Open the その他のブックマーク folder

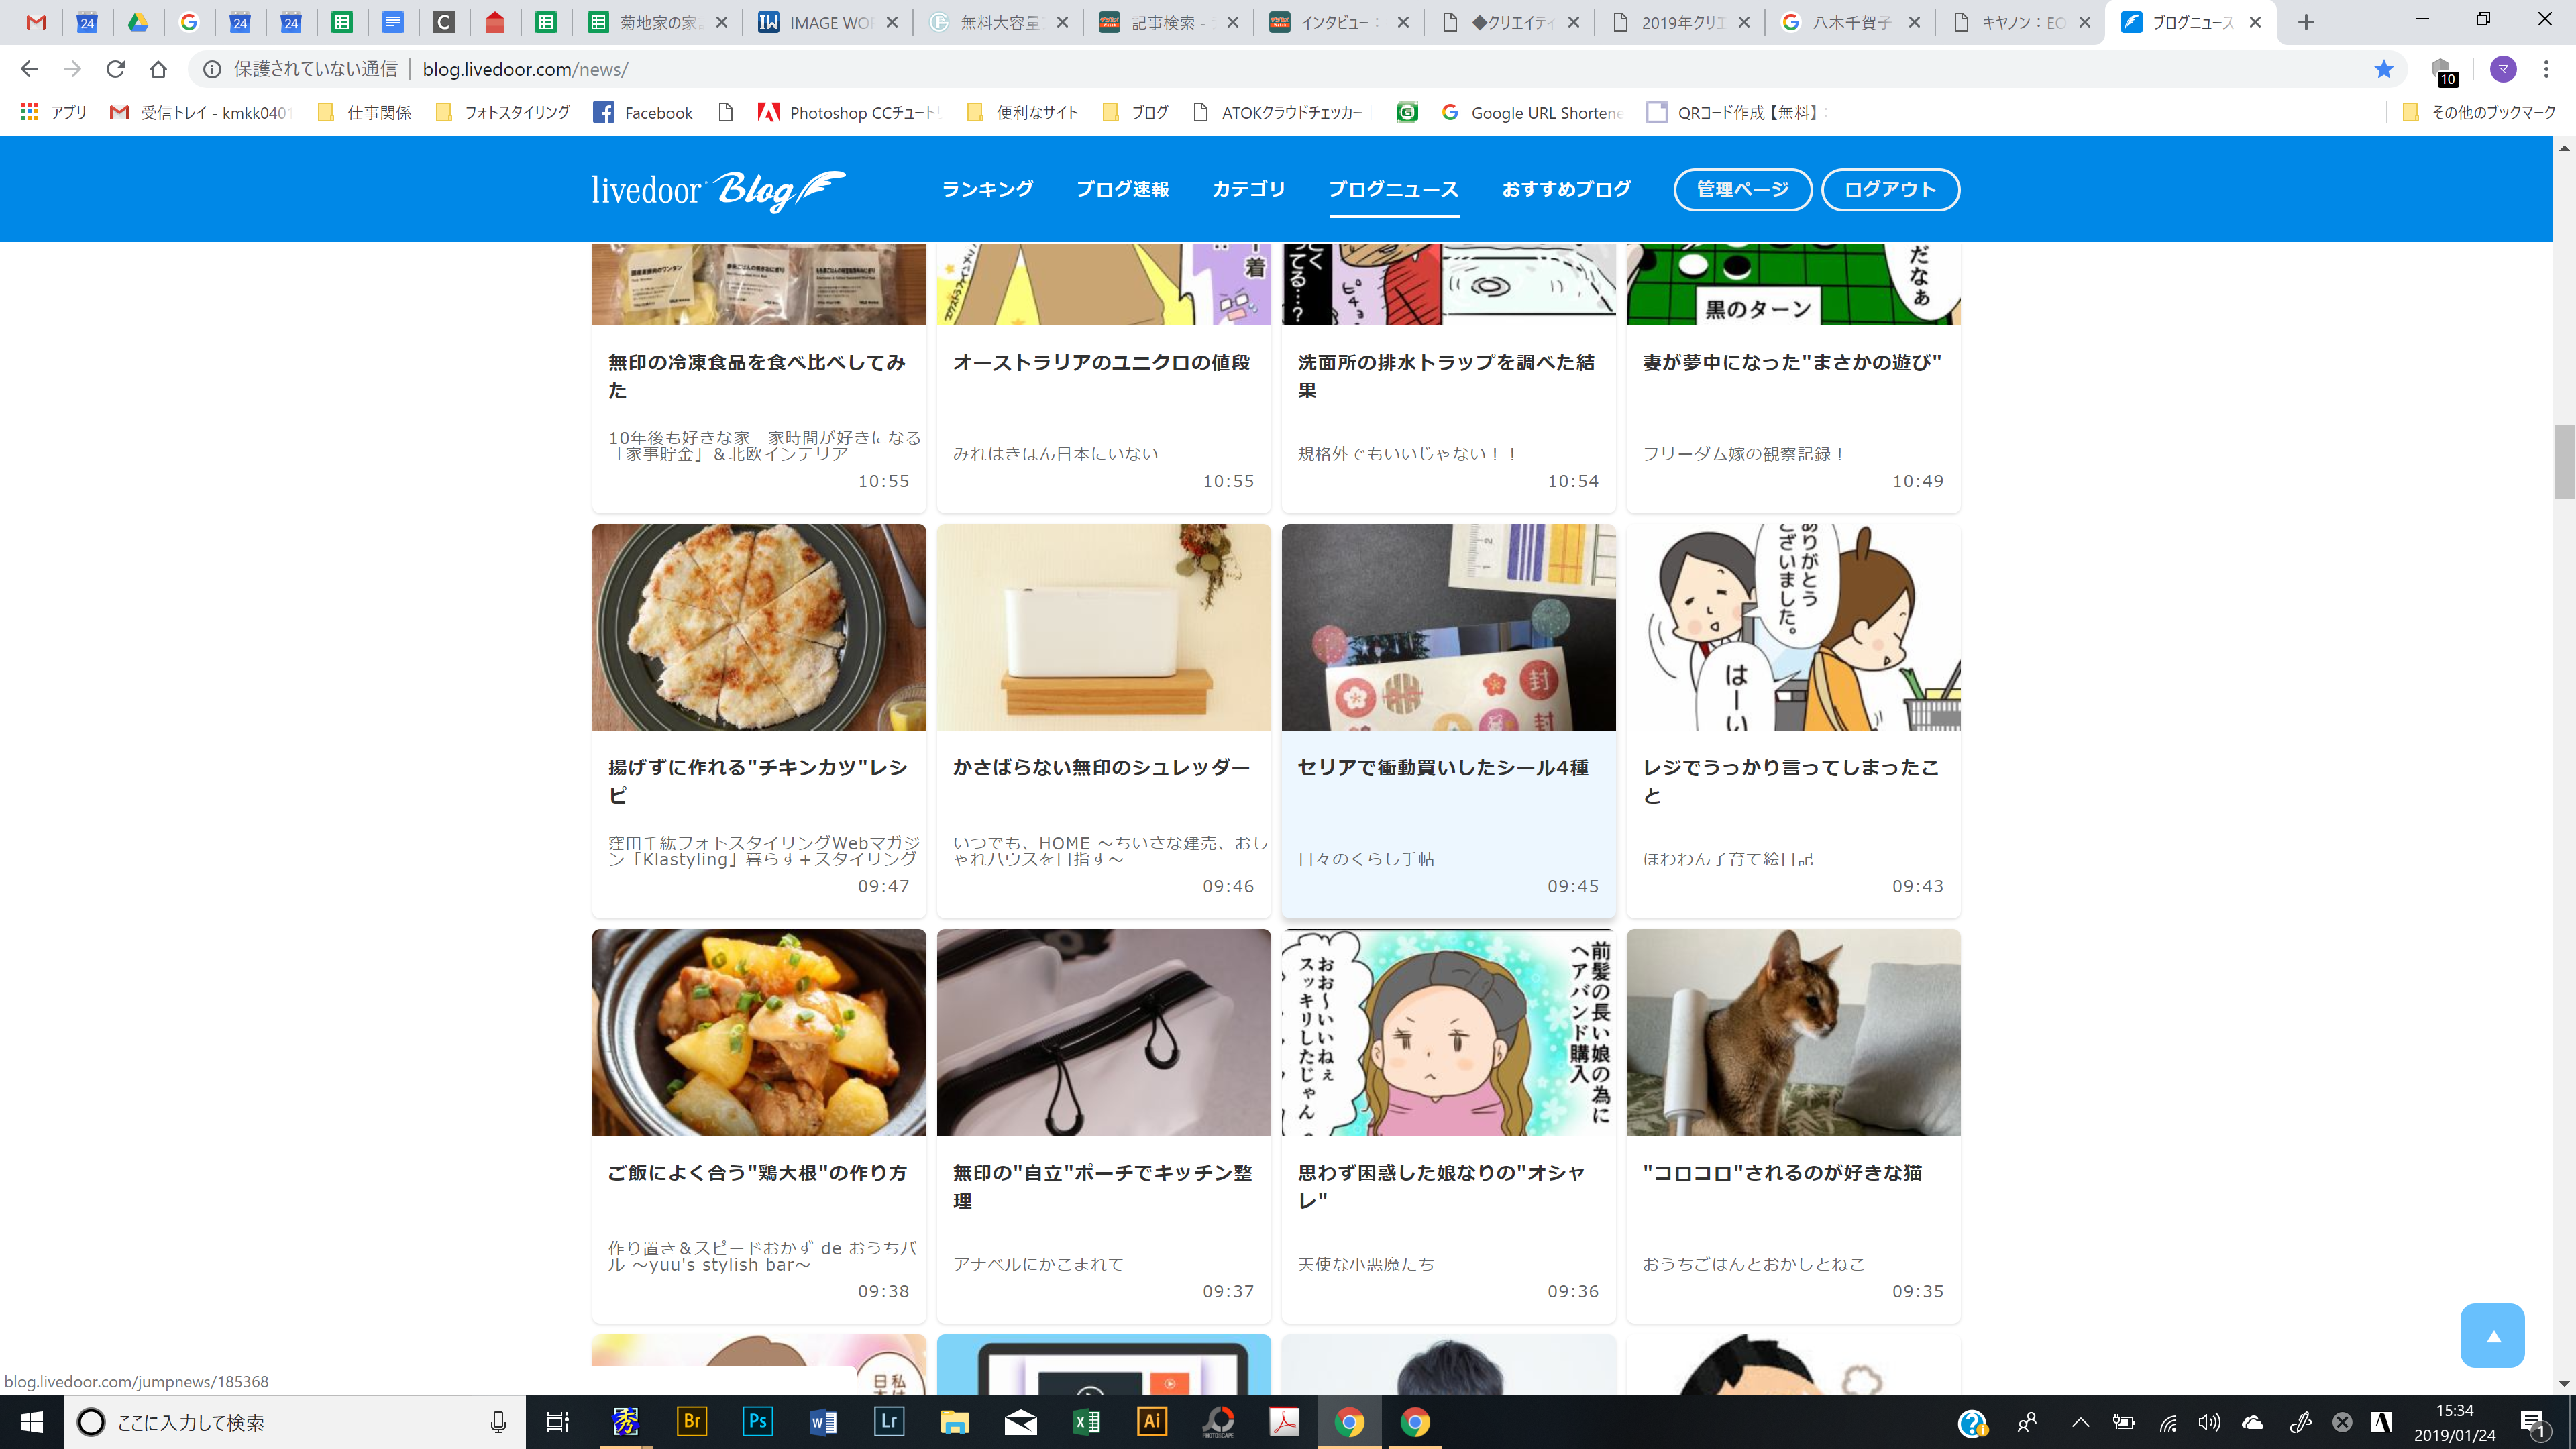point(2478,112)
